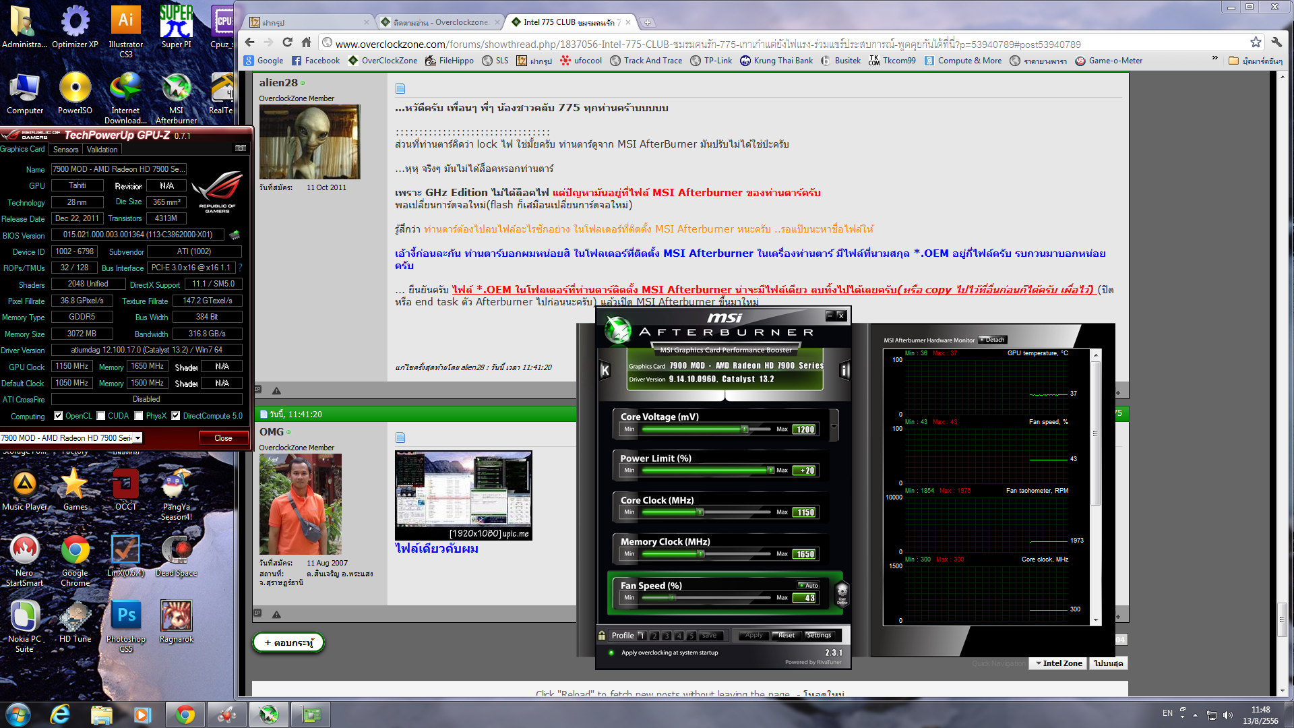
Task: Open the Afterburner information i icon
Action: [844, 370]
